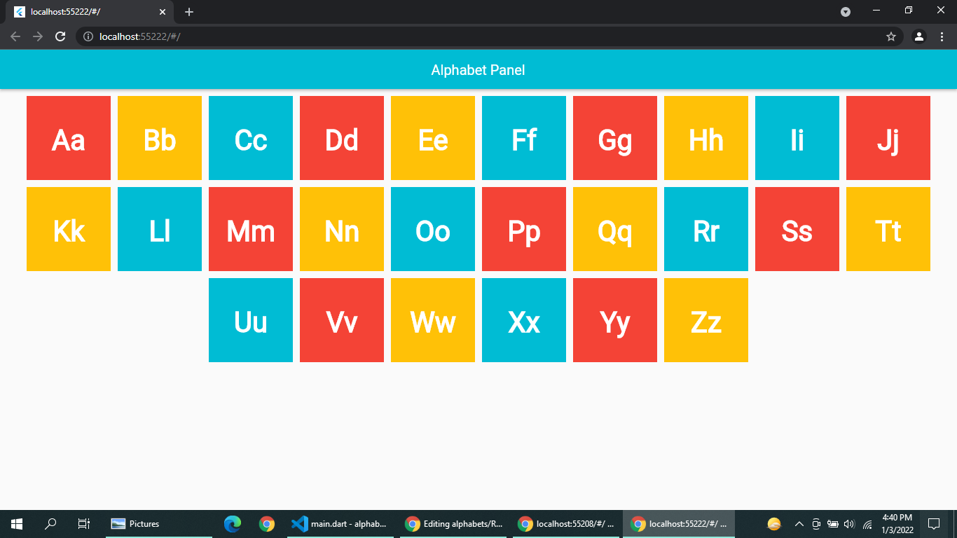Open the Windows Start menu

15,523
